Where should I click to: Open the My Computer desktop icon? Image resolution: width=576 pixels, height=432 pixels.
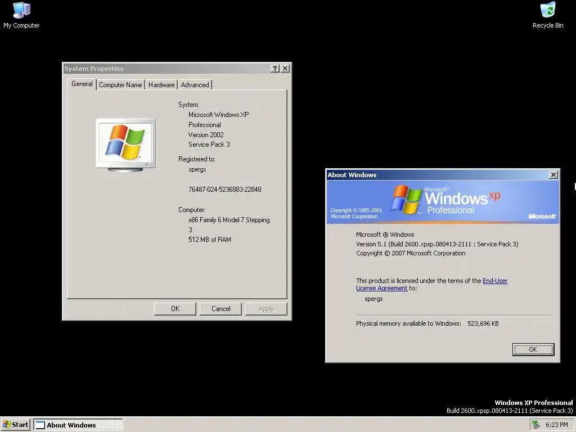pos(21,15)
